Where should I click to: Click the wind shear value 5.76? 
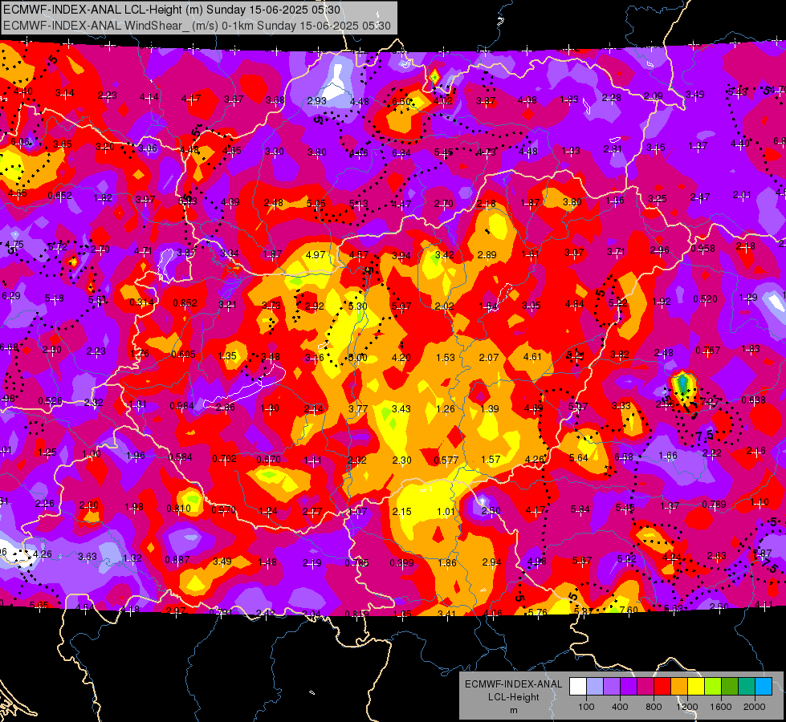(x=538, y=612)
